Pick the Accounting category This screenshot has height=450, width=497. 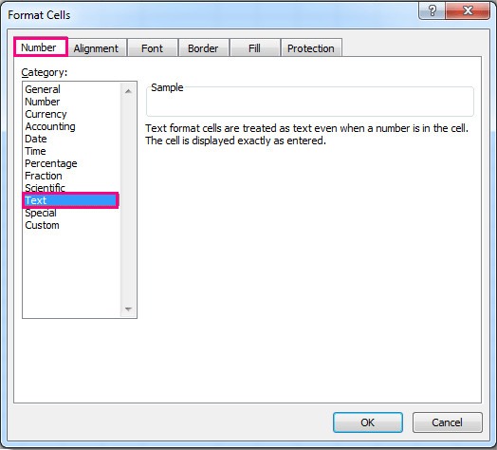click(x=50, y=126)
